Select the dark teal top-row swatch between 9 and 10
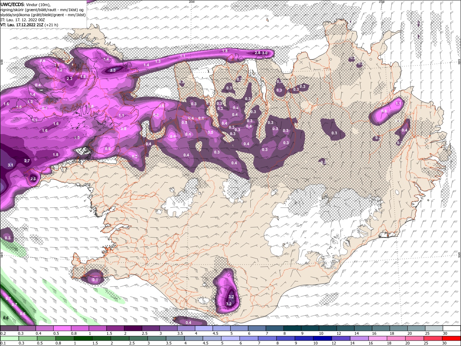 click(x=310, y=328)
